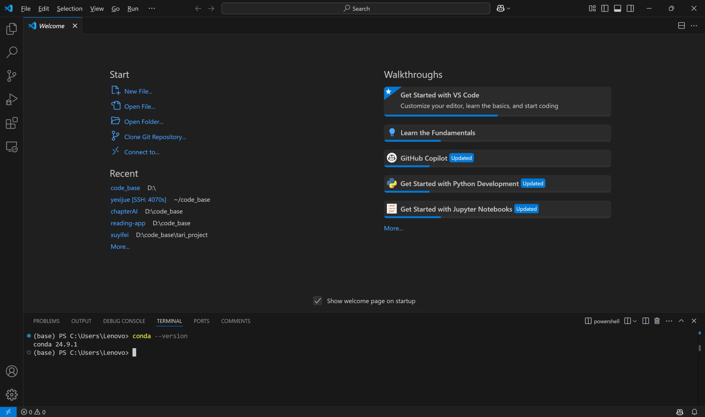Split the editor layout

681,26
